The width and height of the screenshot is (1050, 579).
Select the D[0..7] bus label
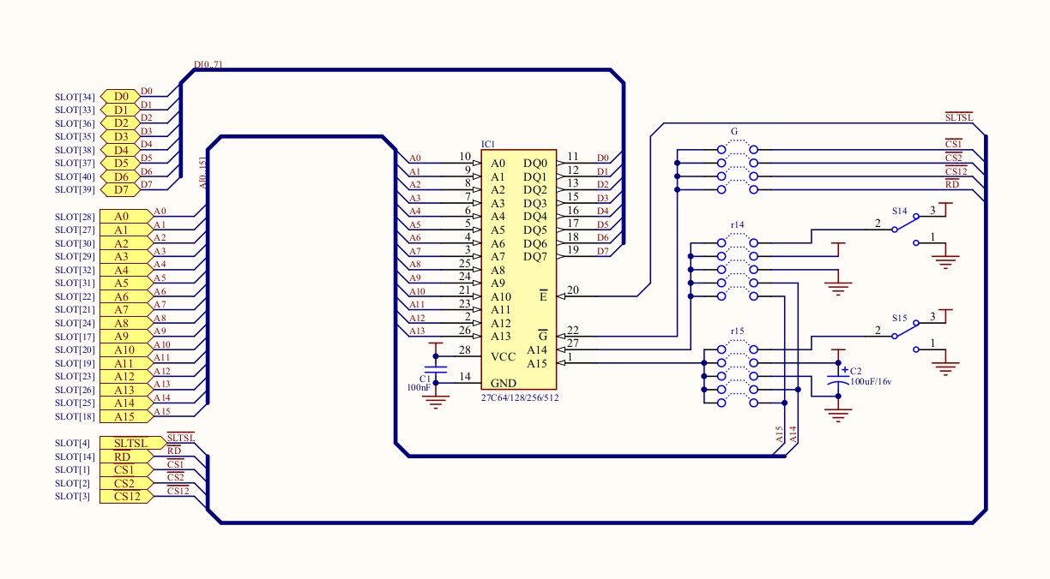(x=208, y=64)
